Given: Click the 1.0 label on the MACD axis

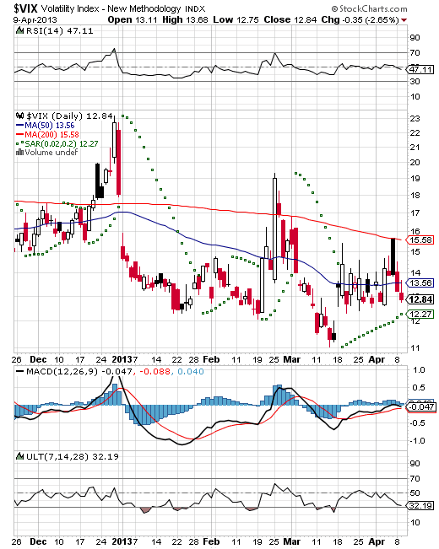Looking at the screenshot, I should [419, 370].
